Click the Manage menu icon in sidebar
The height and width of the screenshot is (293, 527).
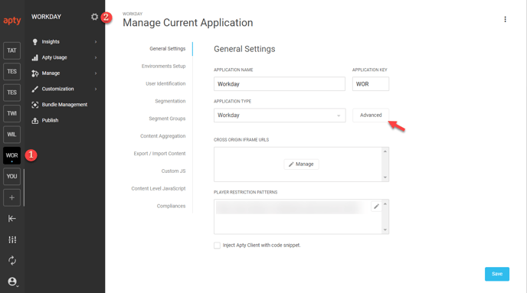35,73
